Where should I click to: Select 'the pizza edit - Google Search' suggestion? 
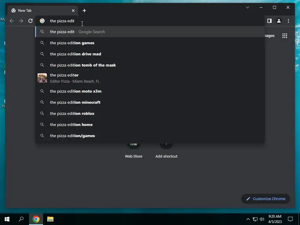[x=150, y=32]
